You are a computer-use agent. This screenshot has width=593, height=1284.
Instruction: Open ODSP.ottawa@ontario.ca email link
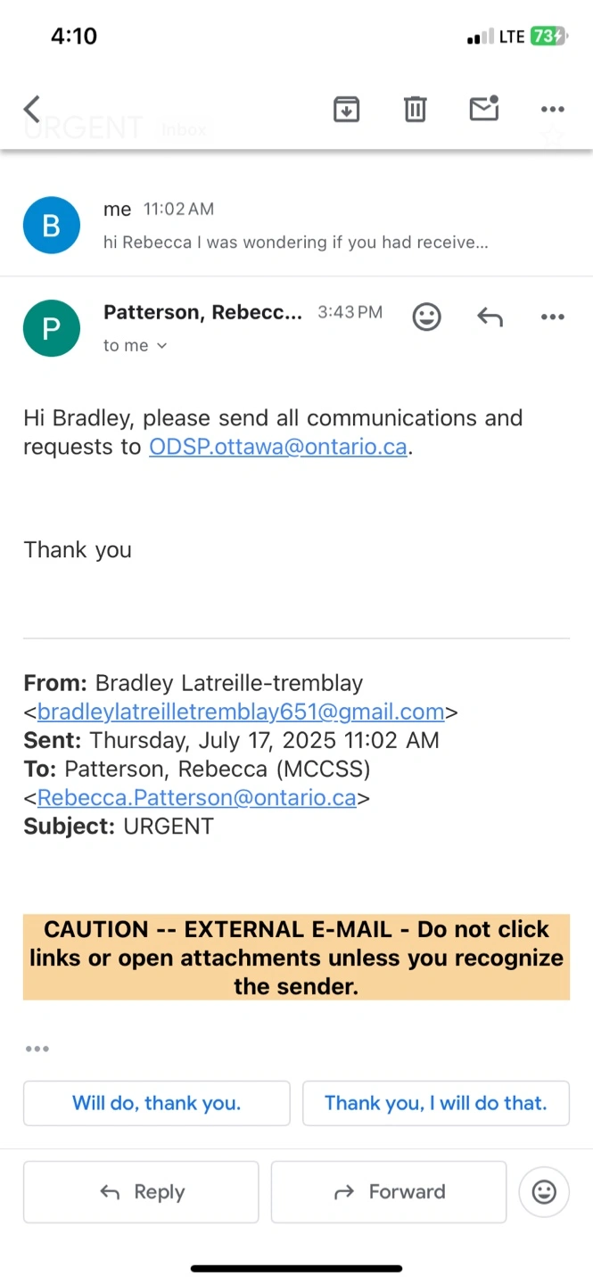[x=278, y=447]
